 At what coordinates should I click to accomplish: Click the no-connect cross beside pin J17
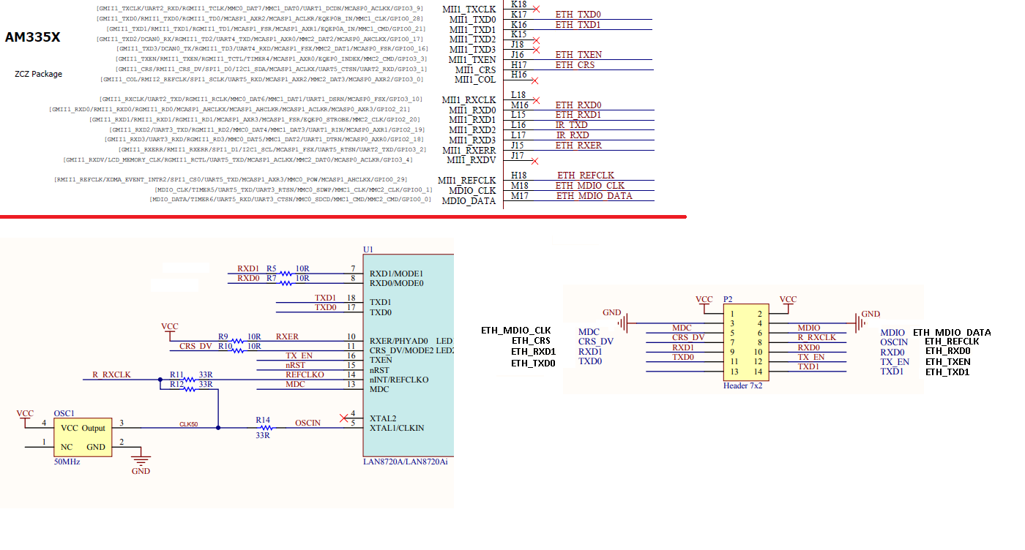click(534, 161)
